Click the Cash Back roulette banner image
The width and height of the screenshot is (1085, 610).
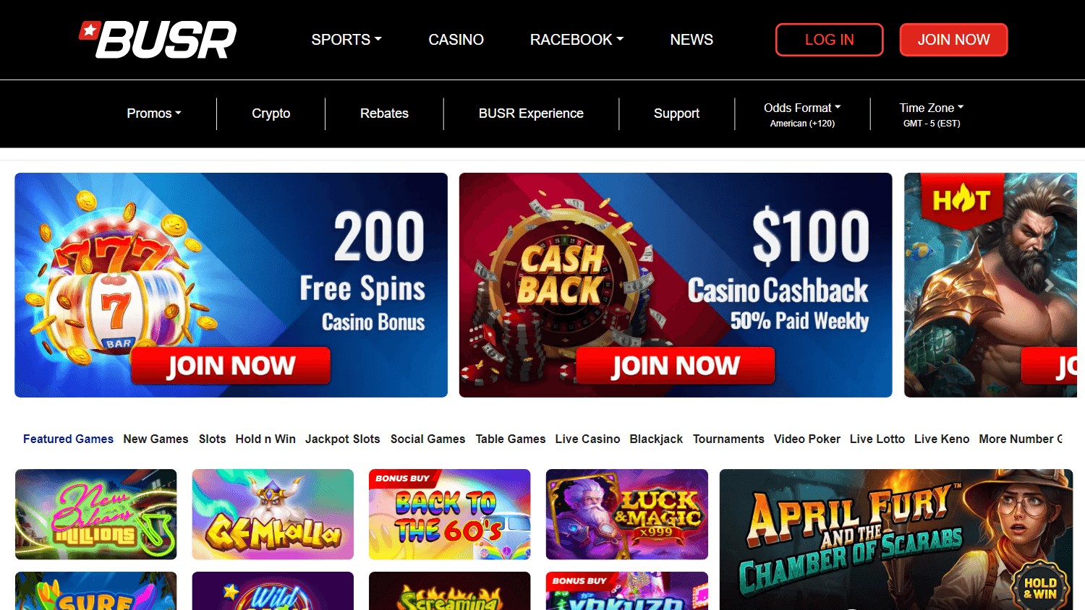(676, 285)
